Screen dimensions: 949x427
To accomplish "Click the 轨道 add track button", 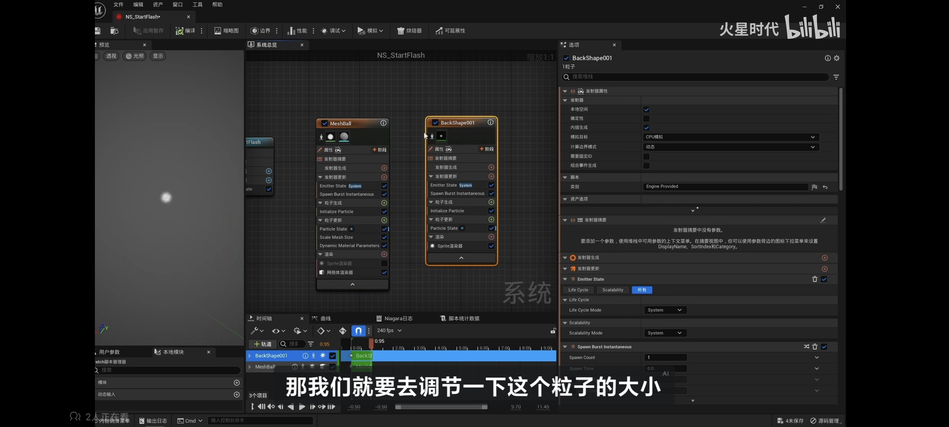I will (263, 344).
